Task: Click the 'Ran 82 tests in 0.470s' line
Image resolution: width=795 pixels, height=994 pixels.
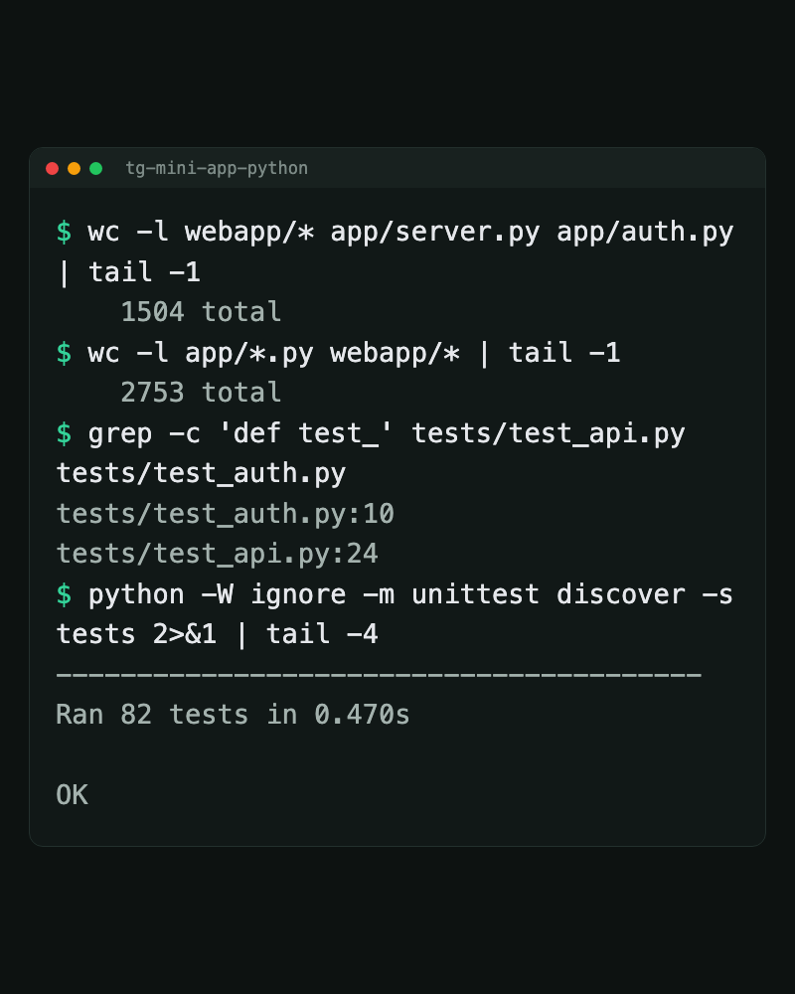Action: (234, 715)
